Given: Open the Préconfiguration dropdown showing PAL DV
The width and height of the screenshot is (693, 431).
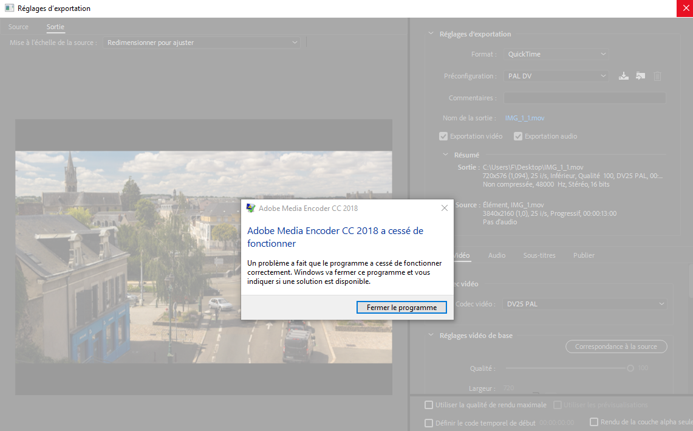Looking at the screenshot, I should (556, 76).
